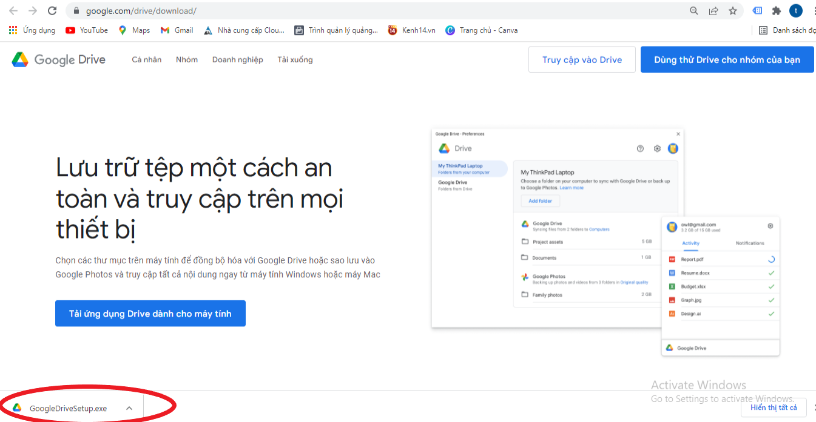The width and height of the screenshot is (816, 422).
Task: Open the Danh sách đọc reading list
Action: (783, 30)
